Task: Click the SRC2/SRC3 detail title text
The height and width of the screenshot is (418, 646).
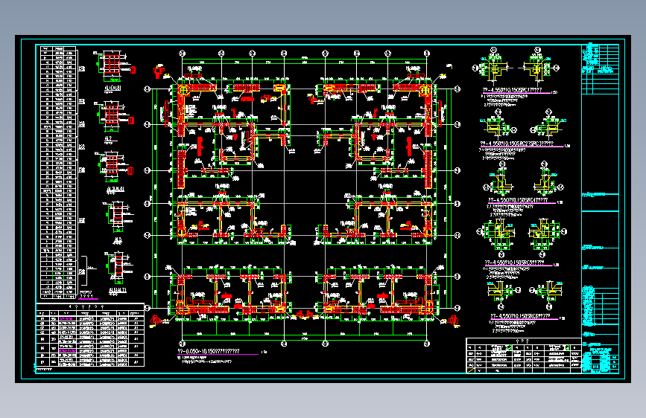Action: [x=517, y=144]
